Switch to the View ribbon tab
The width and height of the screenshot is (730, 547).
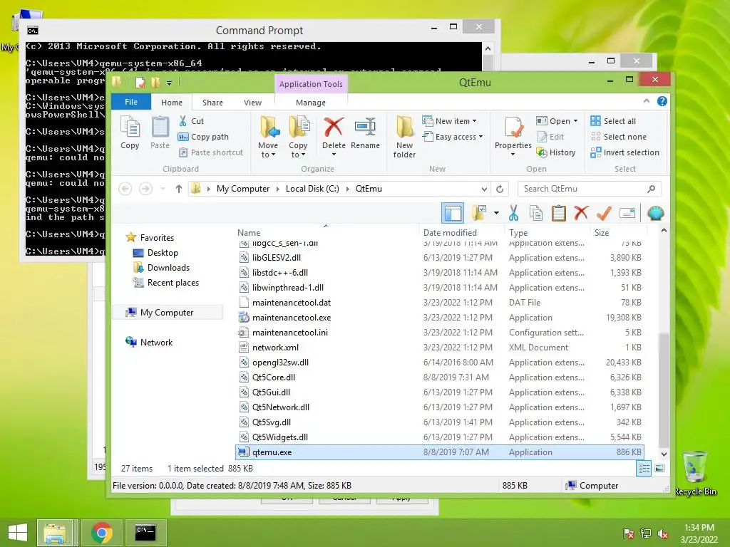pyautogui.click(x=253, y=103)
